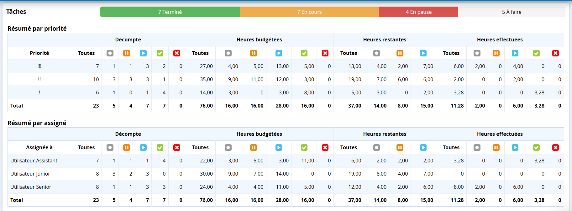This screenshot has height=211, width=572.
Task: Select play icon in Heures budgétées, assignee table
Action: pos(279,147)
